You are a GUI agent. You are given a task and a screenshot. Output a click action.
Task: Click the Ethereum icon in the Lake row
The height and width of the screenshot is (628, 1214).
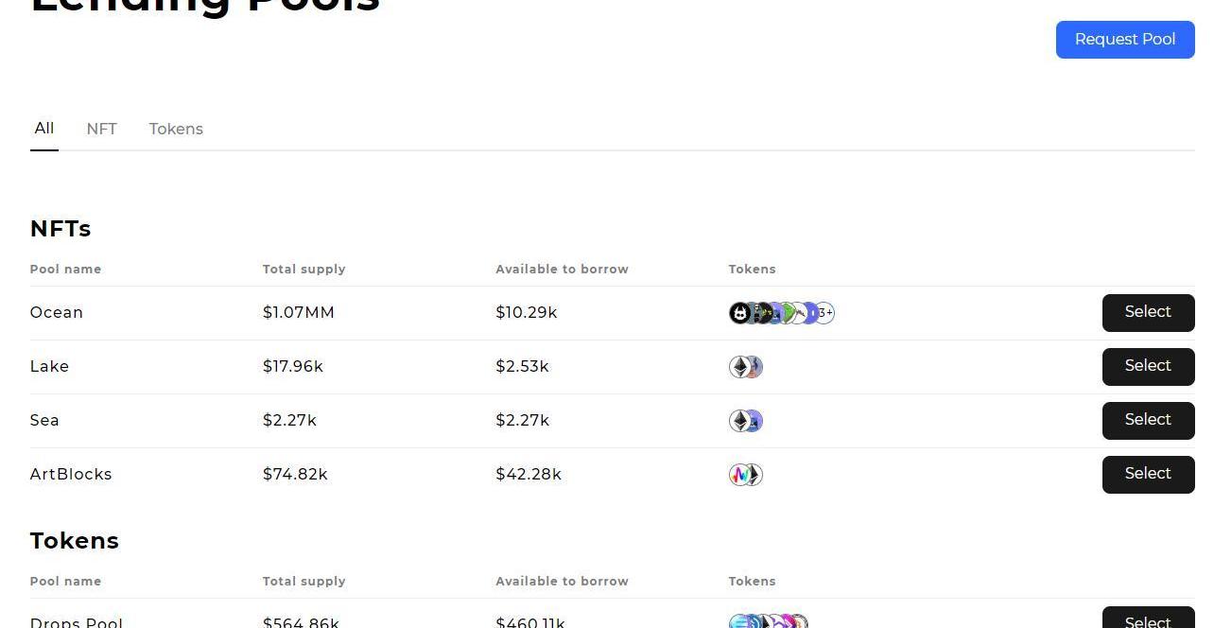click(739, 367)
